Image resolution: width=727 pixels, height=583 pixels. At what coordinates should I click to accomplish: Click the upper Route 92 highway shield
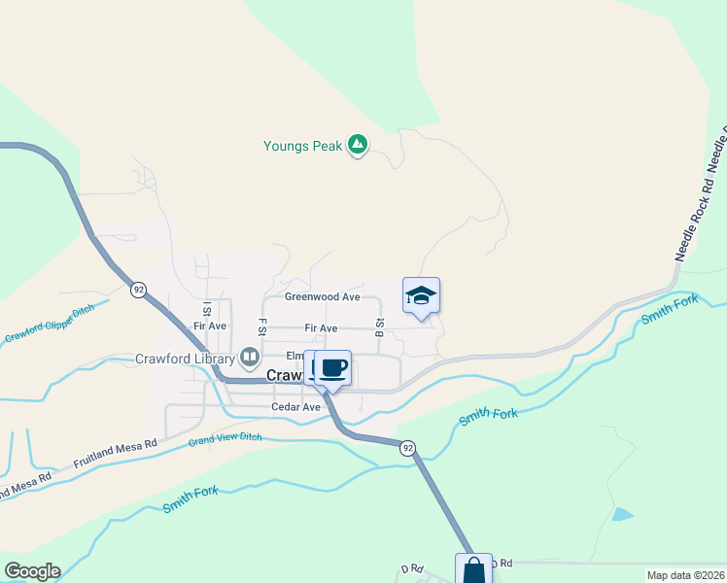point(138,291)
